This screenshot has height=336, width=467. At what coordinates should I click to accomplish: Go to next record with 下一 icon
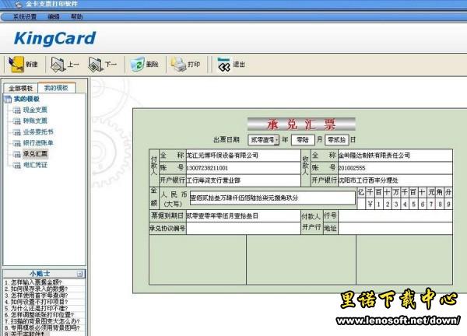[96, 64]
